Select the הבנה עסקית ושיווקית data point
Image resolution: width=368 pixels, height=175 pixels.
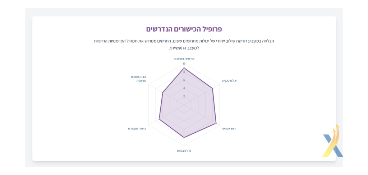point(162,93)
